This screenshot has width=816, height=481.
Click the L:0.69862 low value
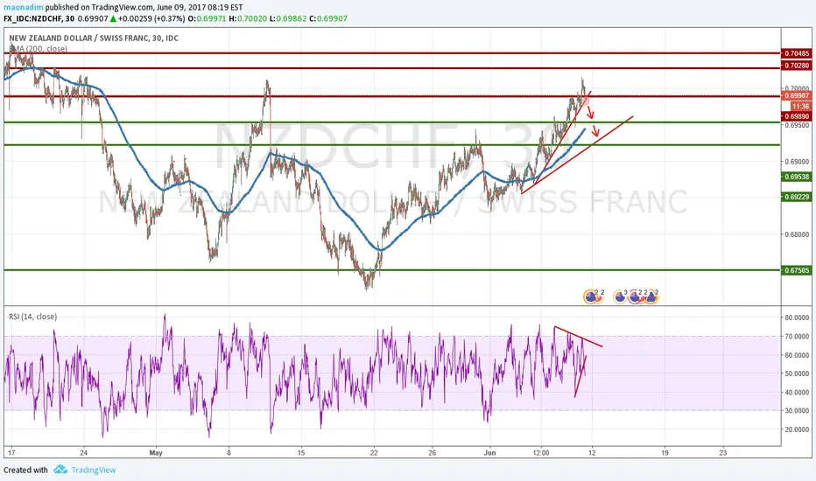click(288, 18)
